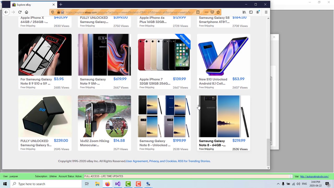Open the blue S app on taskbar
334x188 pixels.
[148, 184]
